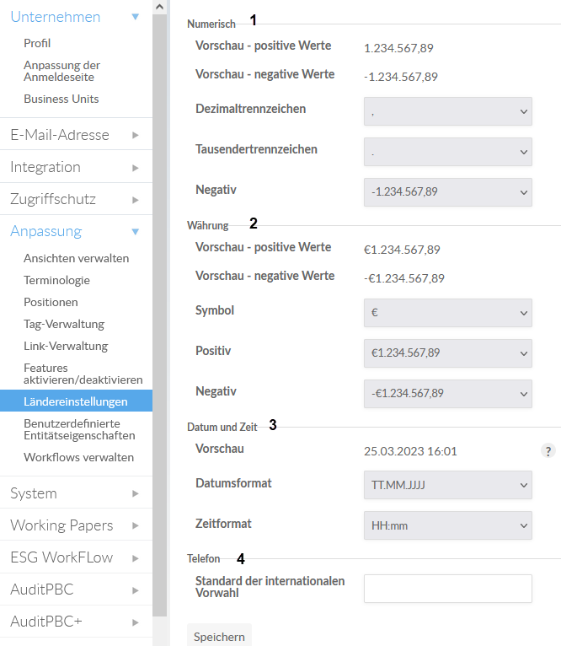Click the Working Papers heading

click(x=61, y=525)
